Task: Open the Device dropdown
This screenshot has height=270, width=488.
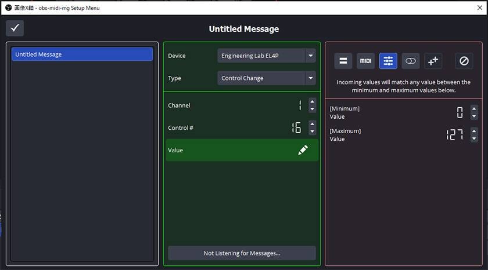Action: click(x=267, y=56)
